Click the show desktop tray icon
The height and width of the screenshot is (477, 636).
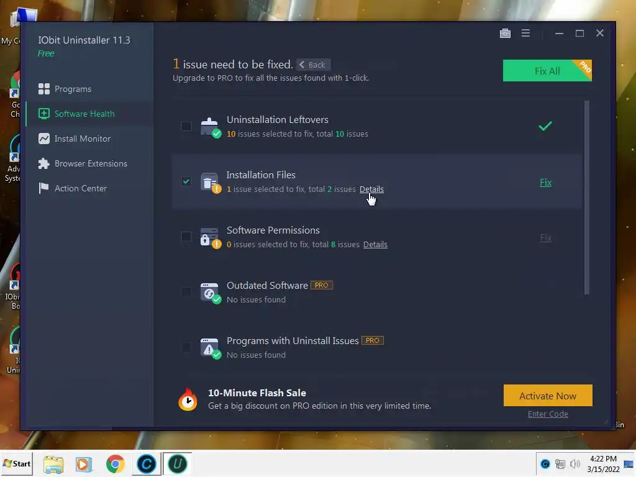tap(629, 463)
